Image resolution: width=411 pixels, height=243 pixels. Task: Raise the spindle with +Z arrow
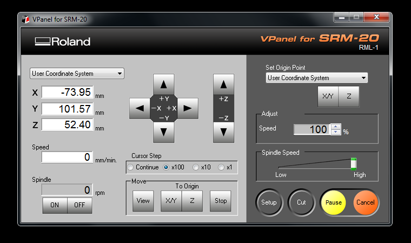click(x=223, y=84)
